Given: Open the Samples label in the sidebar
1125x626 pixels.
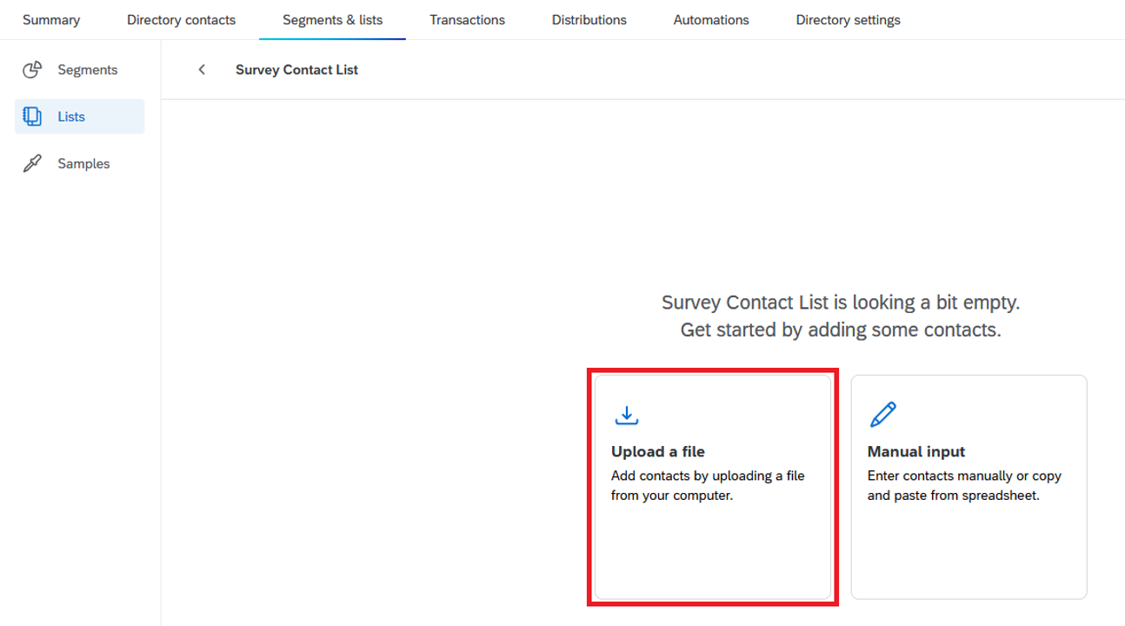Looking at the screenshot, I should pyautogui.click(x=83, y=163).
